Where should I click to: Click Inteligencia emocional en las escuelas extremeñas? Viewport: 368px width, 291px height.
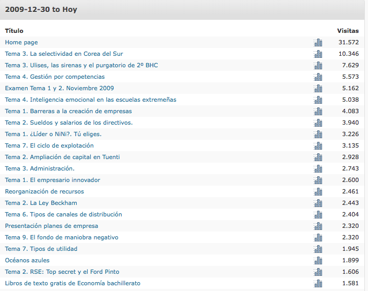[90, 100]
